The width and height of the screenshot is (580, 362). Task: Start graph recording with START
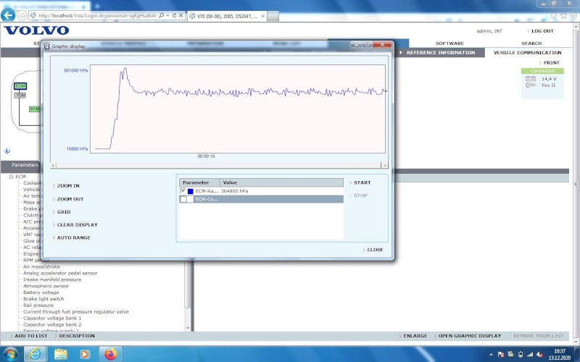tap(362, 182)
